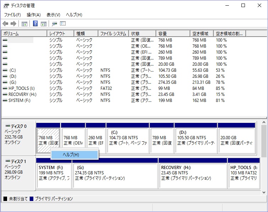Click the FAT32 file system cell
Image resolution: width=268 pixels, height=212 pixels.
106,88
